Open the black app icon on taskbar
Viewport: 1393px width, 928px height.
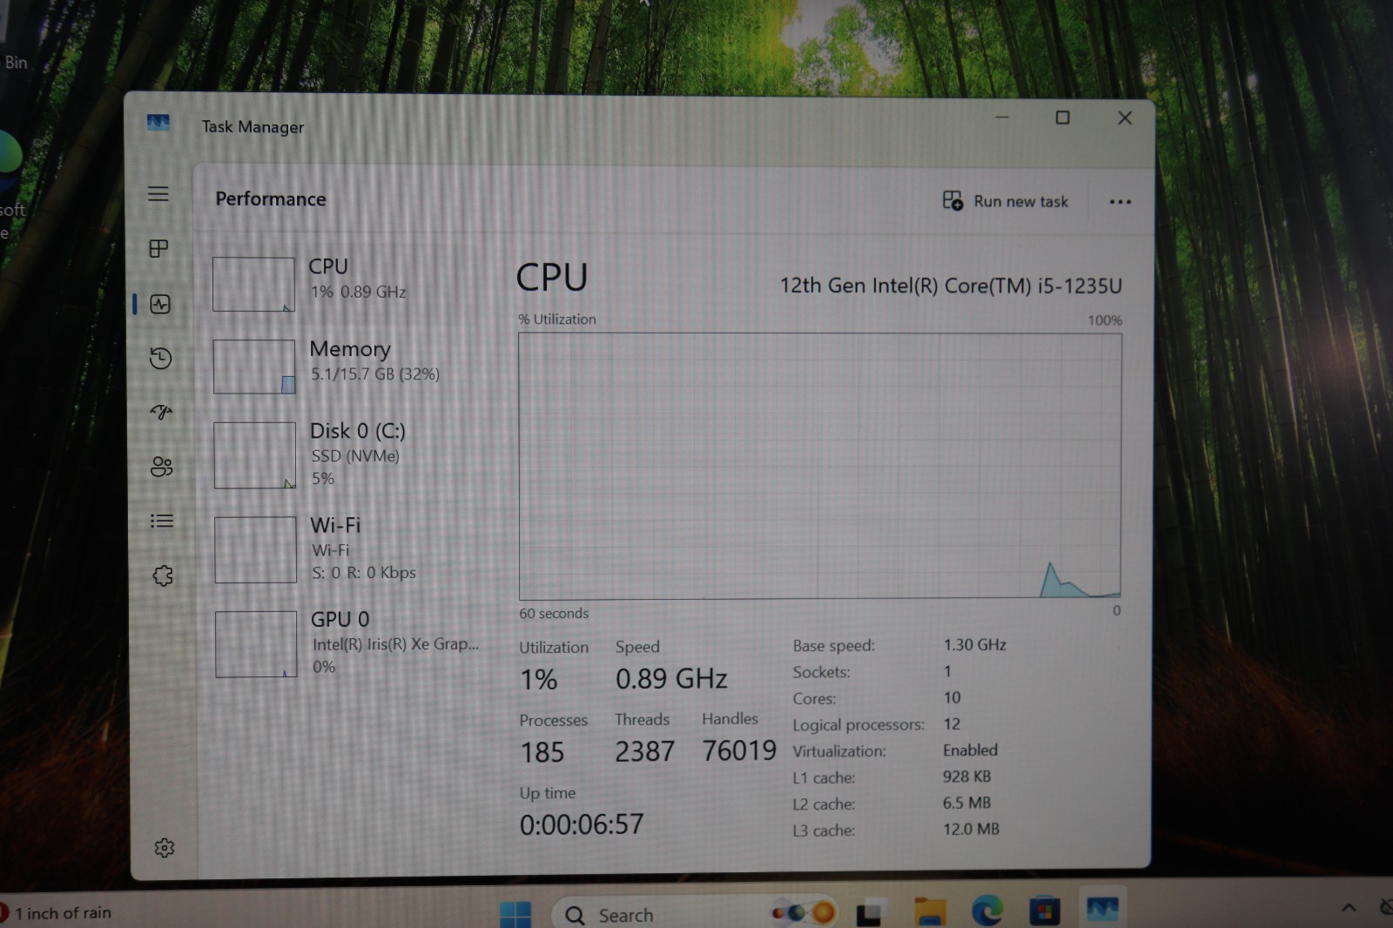click(869, 913)
